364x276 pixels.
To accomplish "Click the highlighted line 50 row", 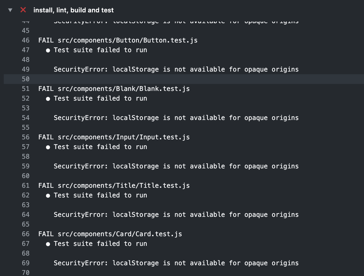I will (162, 79).
